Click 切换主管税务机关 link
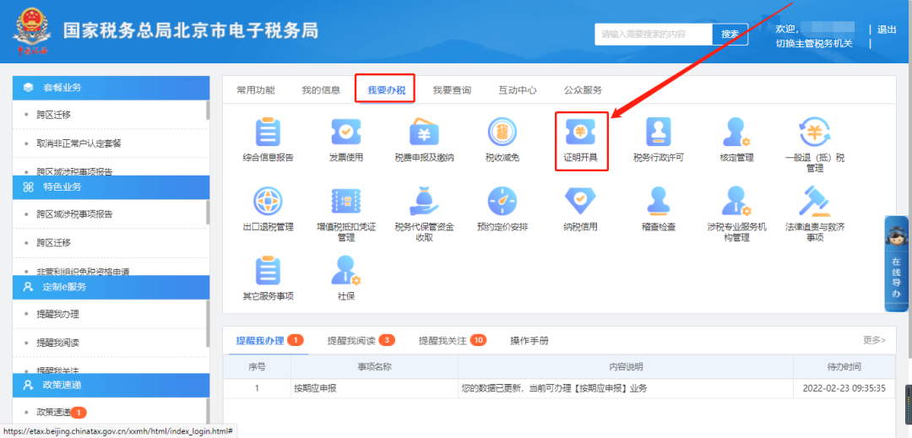Image resolution: width=912 pixels, height=438 pixels. 814,44
